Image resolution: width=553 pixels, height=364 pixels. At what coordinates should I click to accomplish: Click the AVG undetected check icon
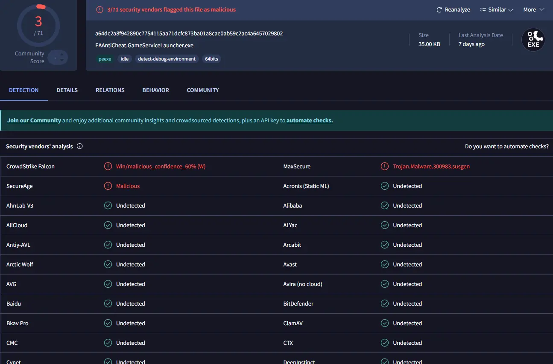click(x=108, y=284)
